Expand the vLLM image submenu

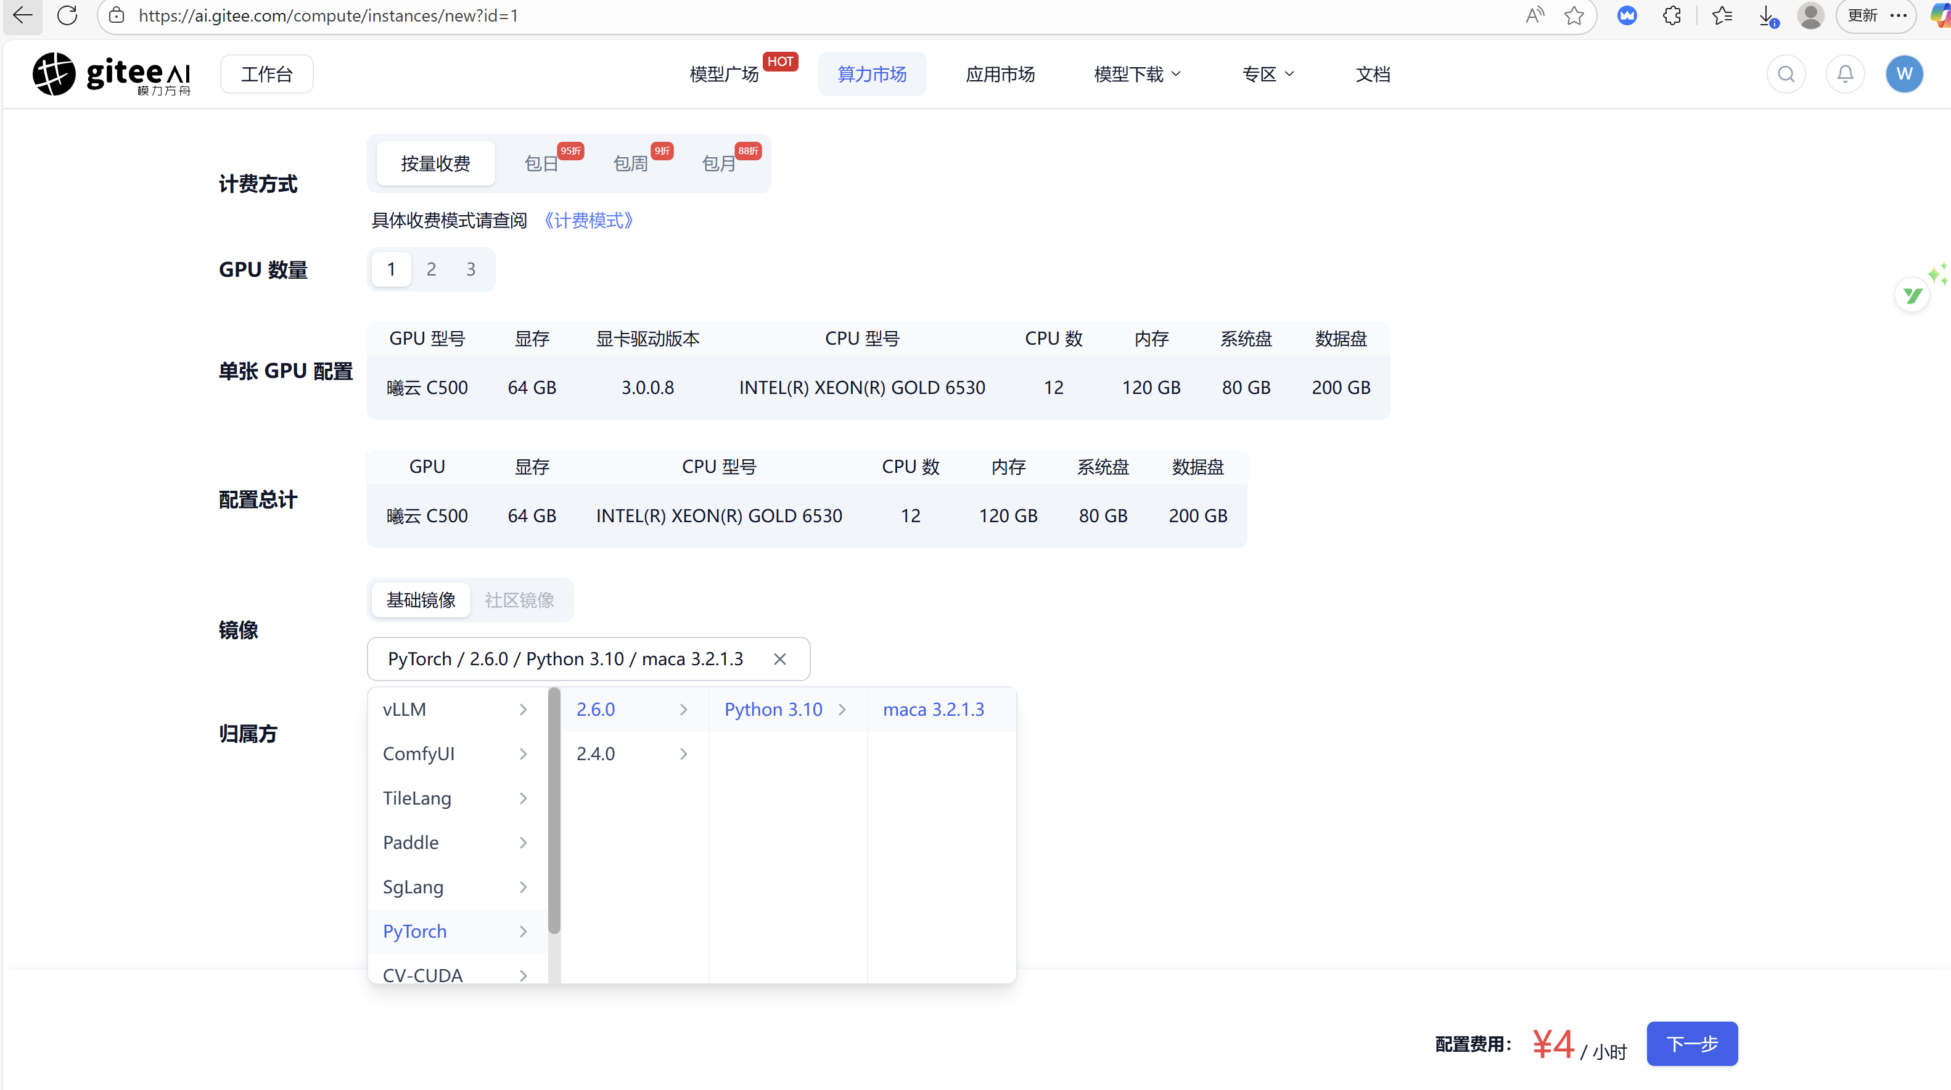point(454,709)
